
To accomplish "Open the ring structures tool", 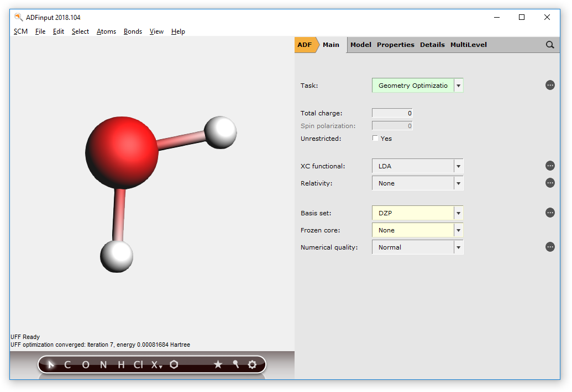I will 174,364.
